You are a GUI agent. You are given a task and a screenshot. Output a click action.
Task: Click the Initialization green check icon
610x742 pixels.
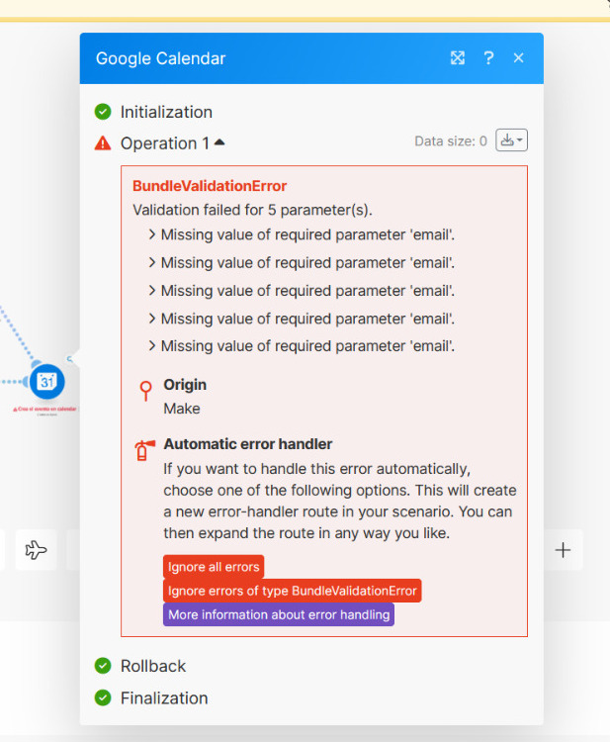coord(103,112)
